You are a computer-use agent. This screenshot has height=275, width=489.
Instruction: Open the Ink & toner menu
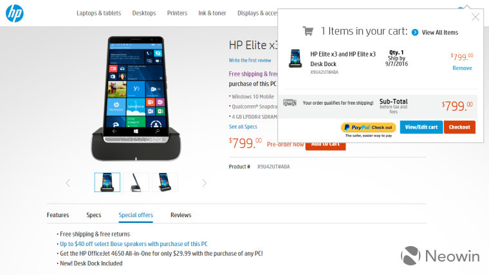coord(212,13)
